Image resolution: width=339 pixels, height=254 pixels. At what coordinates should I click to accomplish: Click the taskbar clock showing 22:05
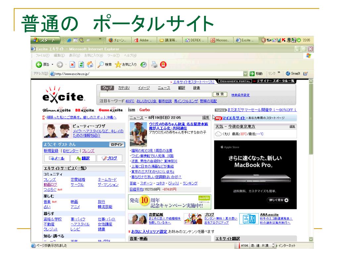(x=307, y=40)
